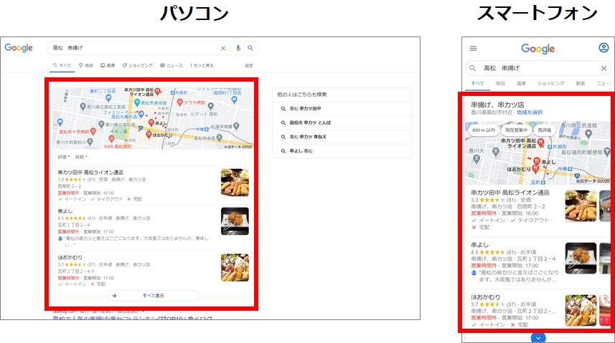Select the 地図 tab on PC
This screenshot has height=343, width=615.
click(x=86, y=65)
